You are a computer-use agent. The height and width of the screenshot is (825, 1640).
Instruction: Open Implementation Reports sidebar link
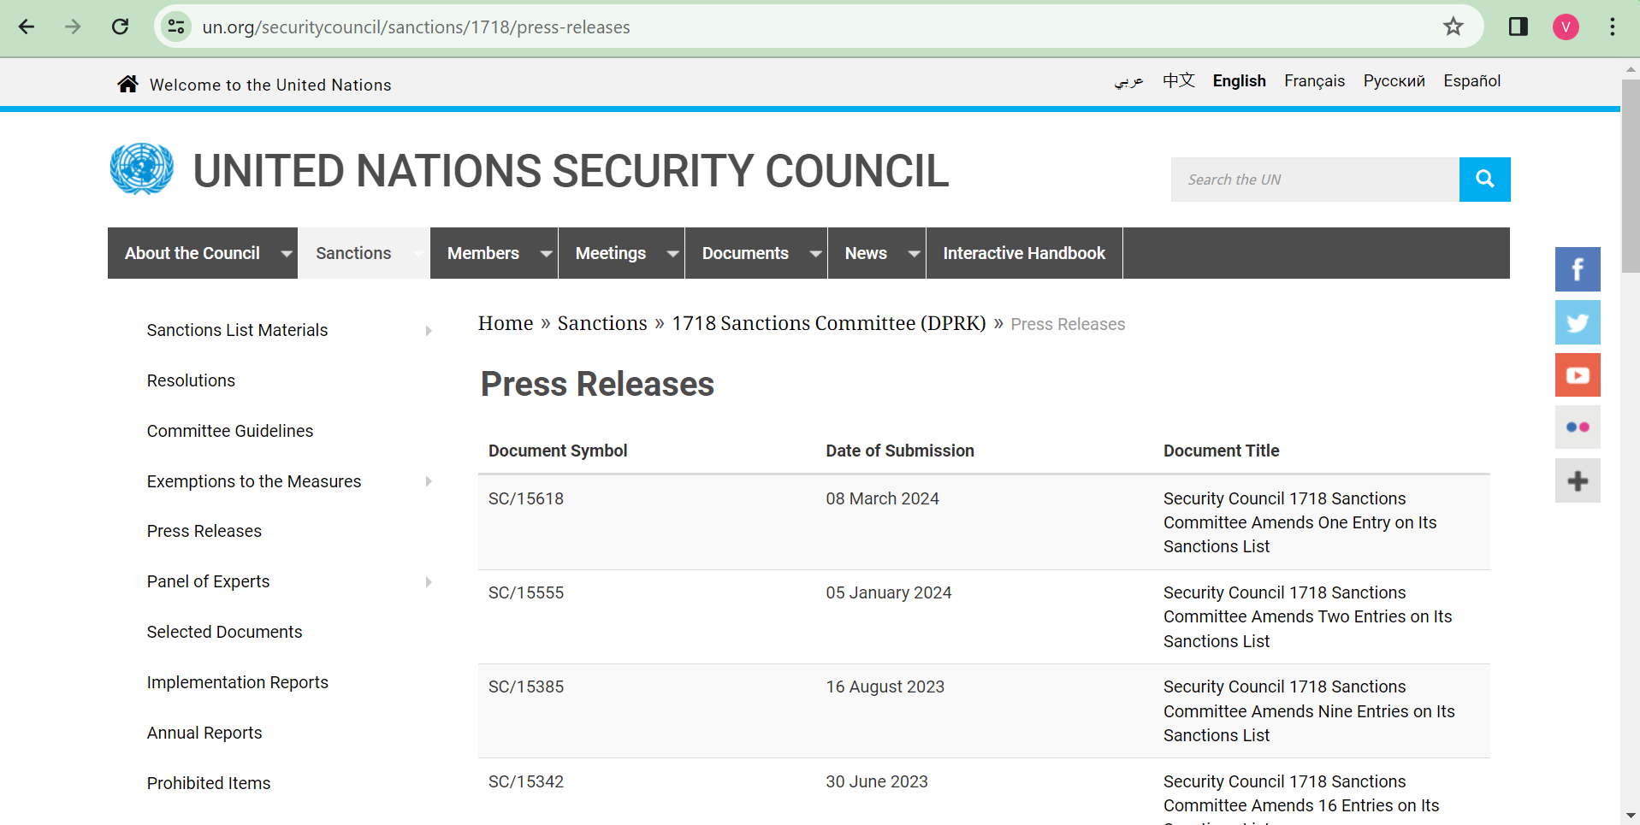[238, 682]
